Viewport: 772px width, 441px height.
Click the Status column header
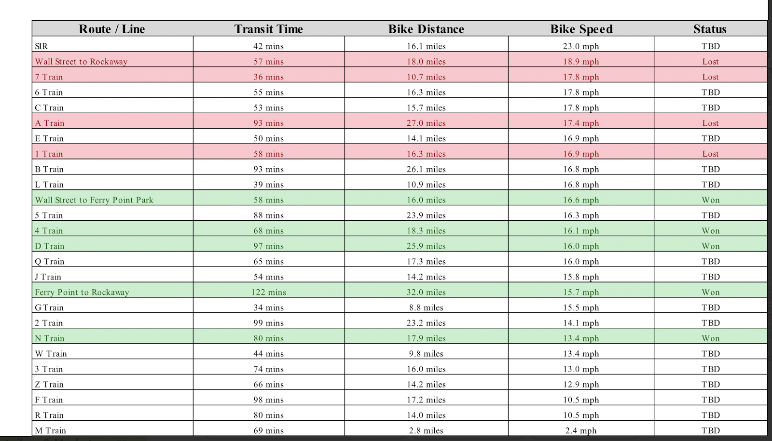pyautogui.click(x=710, y=29)
